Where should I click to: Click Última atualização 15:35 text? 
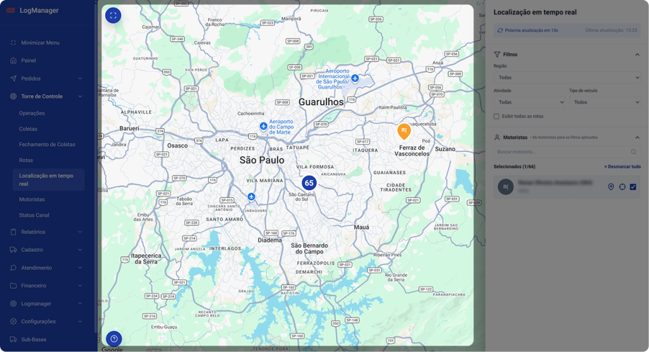[611, 30]
